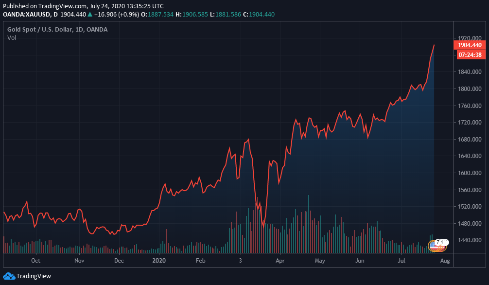Click the open price value 1887.534
489x285 pixels.
[160, 15]
